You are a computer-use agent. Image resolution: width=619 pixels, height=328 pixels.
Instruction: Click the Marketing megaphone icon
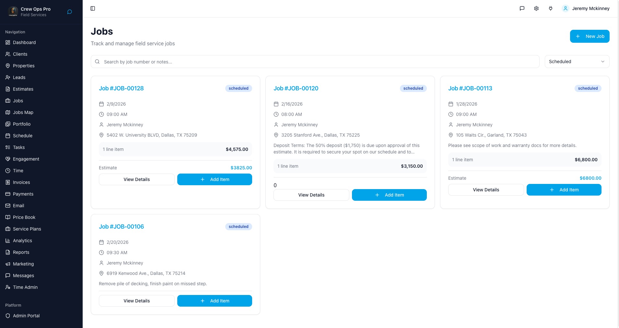coord(8,264)
